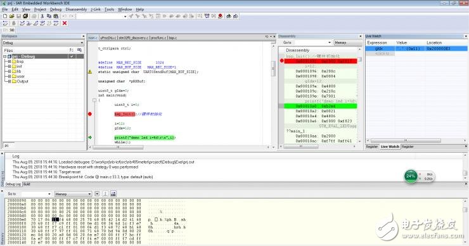Toggle the red breakpoint in Disassembly margin

(281, 61)
